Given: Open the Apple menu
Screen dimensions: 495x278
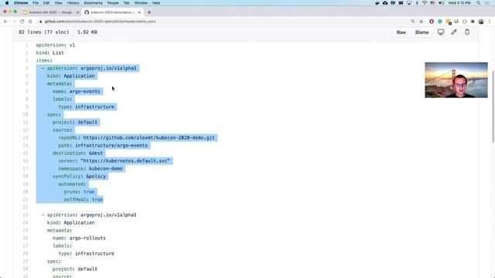Looking at the screenshot, I should coord(7,3).
